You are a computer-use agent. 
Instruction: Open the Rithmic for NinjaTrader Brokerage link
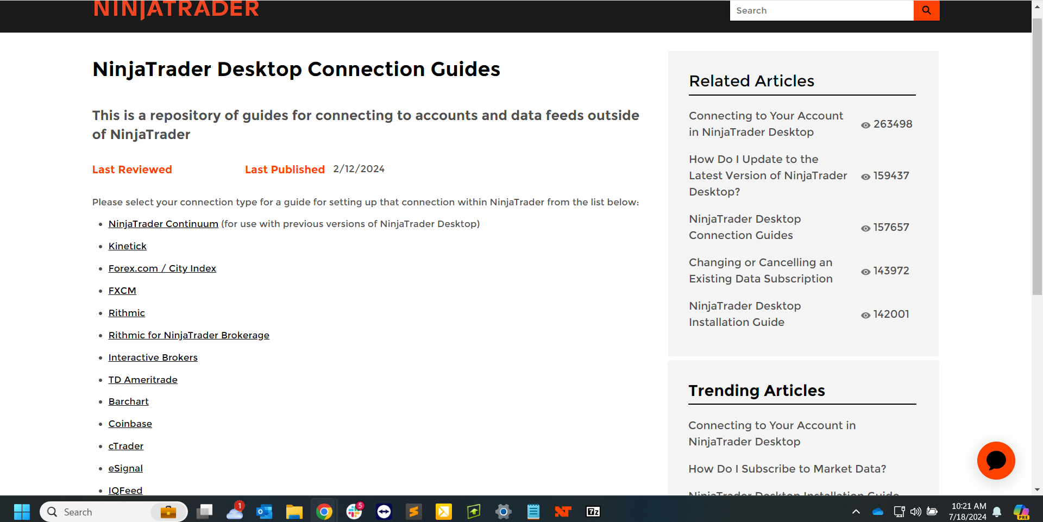(189, 335)
